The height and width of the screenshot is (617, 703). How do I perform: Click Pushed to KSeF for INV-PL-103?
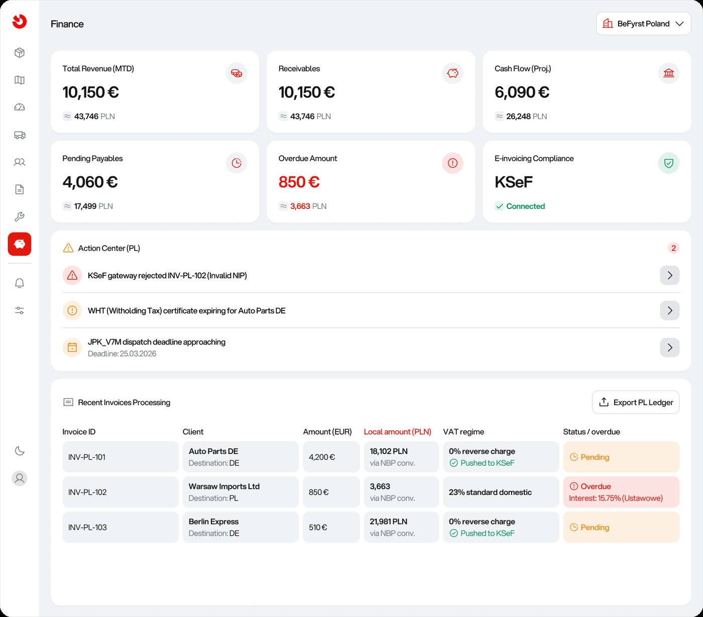482,534
